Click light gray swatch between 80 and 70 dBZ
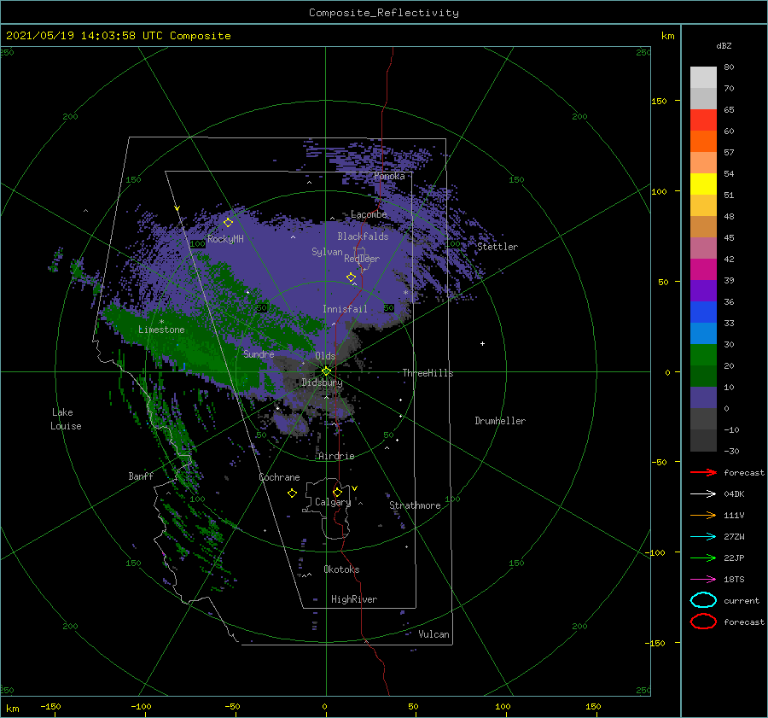 (x=703, y=77)
